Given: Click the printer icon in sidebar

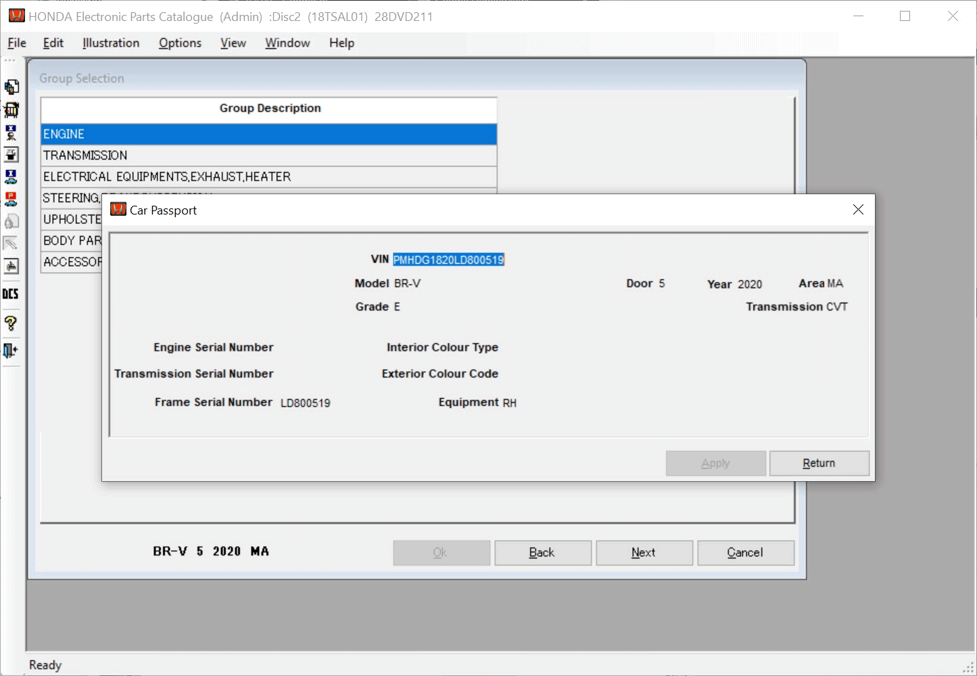Looking at the screenshot, I should [x=11, y=266].
